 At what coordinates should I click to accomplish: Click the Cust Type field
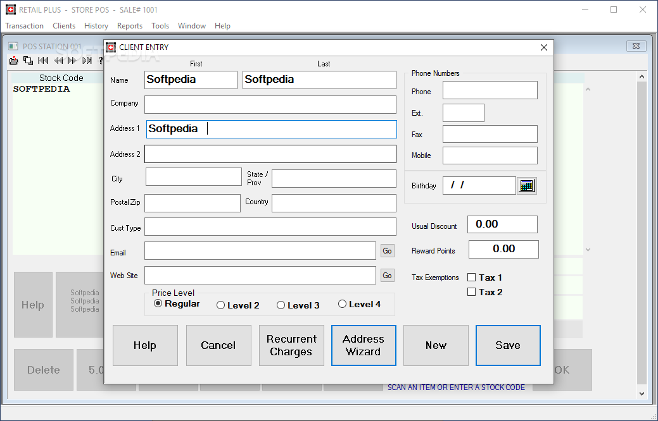[x=270, y=227]
